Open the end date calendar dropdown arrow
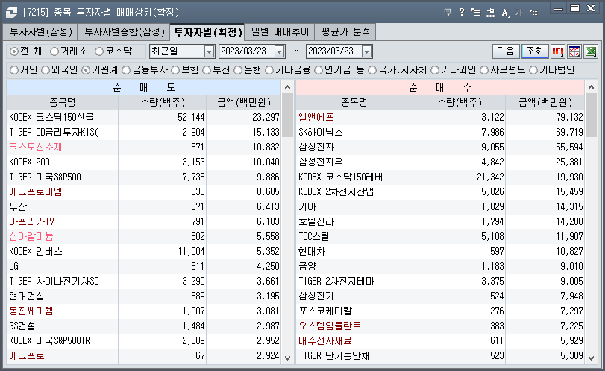Viewport: 605px width, 371px height. pyautogui.click(x=366, y=51)
